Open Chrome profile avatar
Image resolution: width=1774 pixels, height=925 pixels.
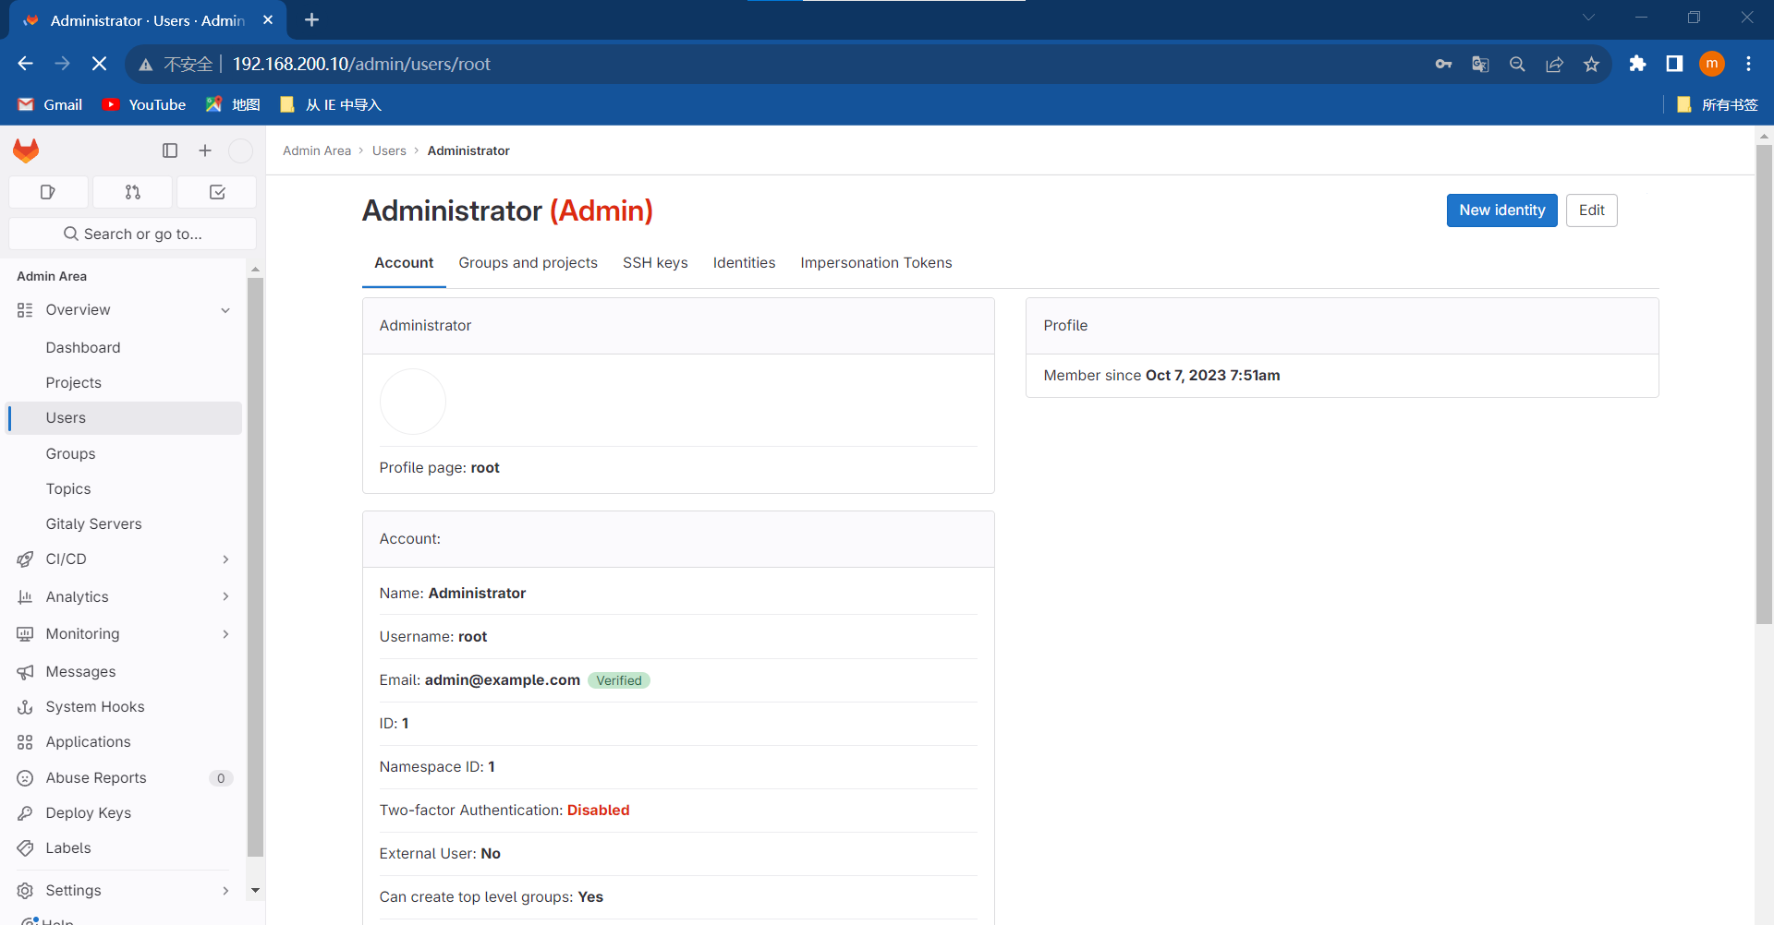[x=1711, y=64]
